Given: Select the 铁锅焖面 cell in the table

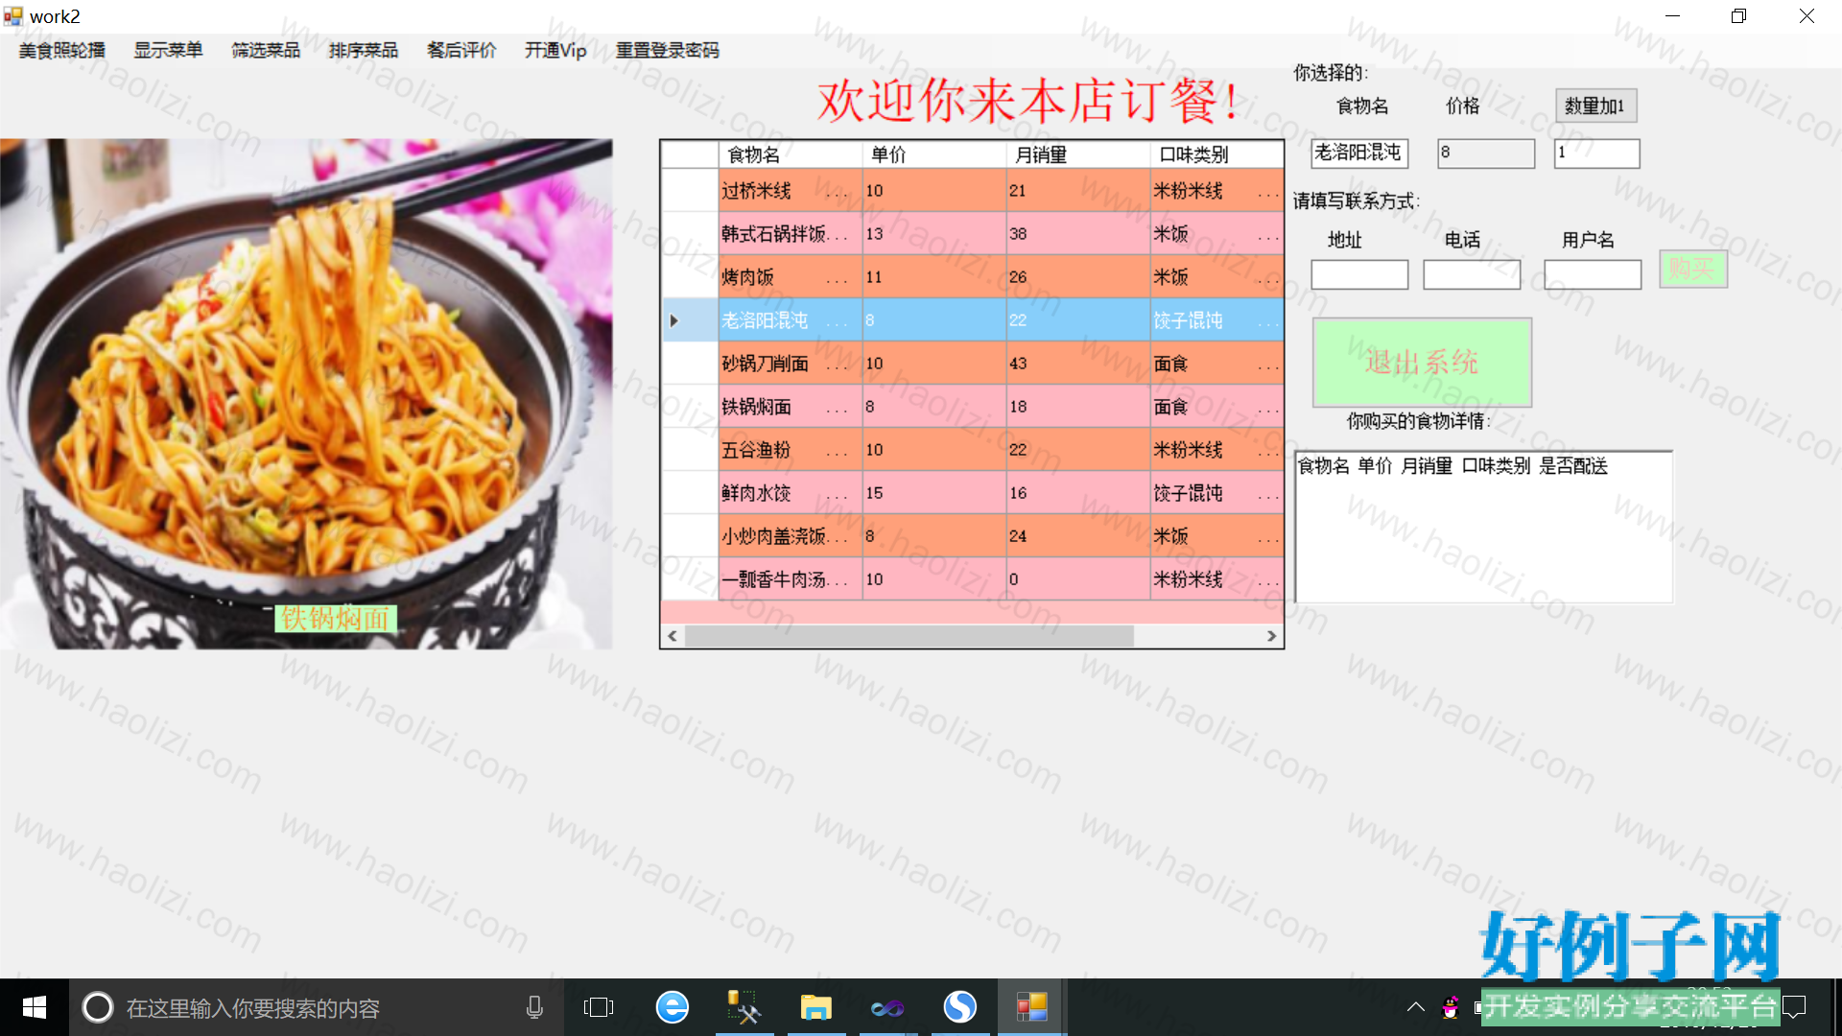Looking at the screenshot, I should pos(791,407).
